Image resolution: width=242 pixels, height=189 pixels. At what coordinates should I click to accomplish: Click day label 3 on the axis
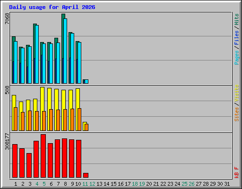coord(30,184)
